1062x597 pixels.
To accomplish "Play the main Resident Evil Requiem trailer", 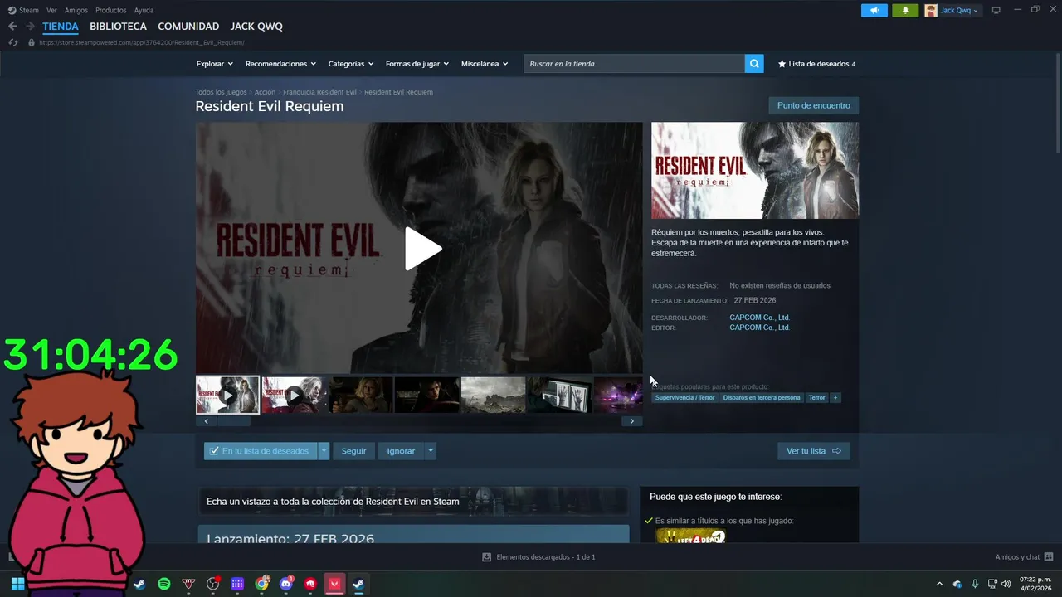I will tap(422, 248).
